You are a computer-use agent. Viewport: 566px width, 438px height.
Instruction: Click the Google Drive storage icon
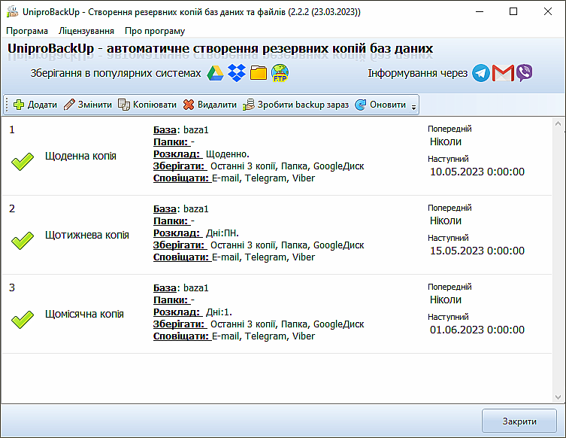click(215, 73)
